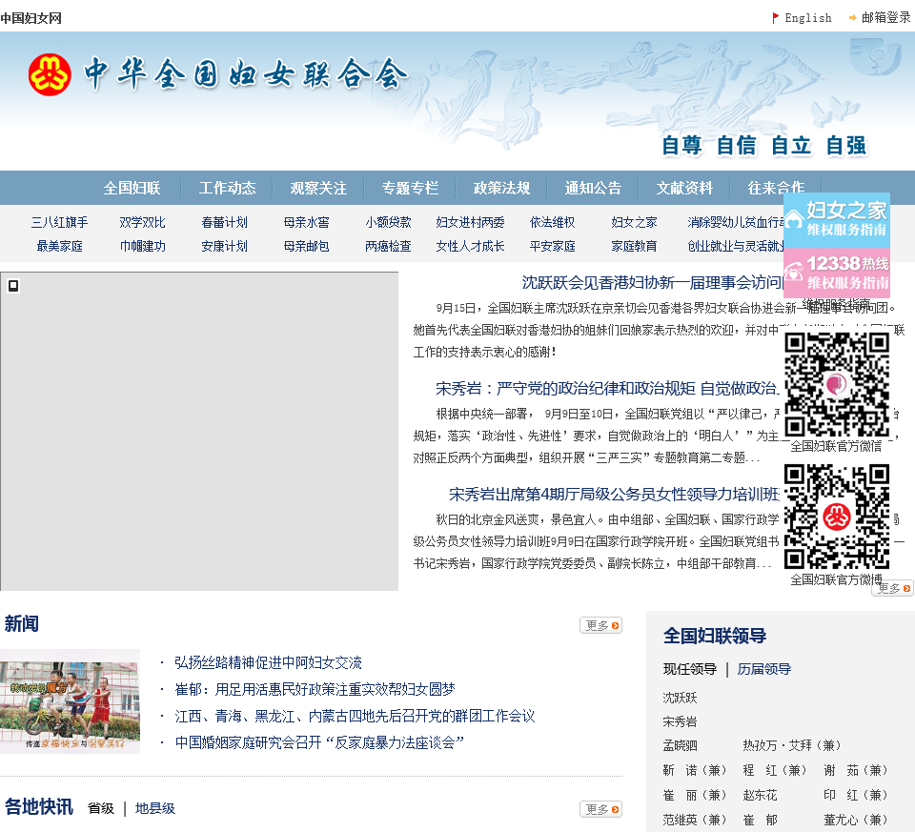
Task: Switch to 地县级 tab in 各地快讯
Action: [155, 809]
